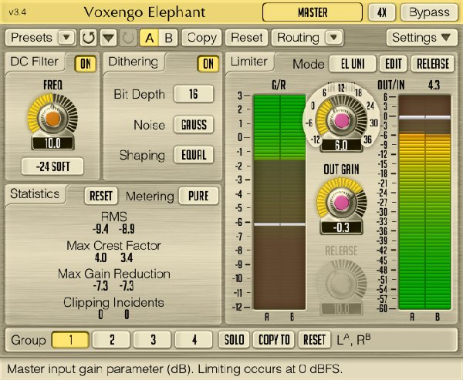
Task: Click the DC filter FREQ knob
Action: pyautogui.click(x=52, y=118)
